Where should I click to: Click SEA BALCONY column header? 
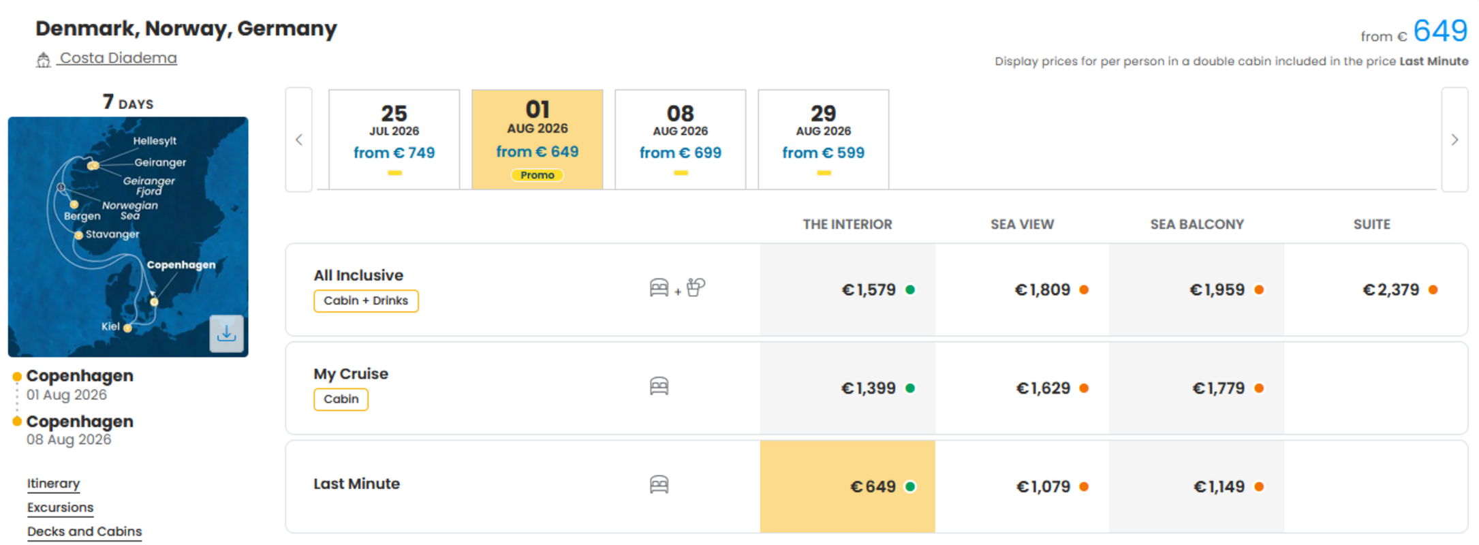pyautogui.click(x=1197, y=224)
